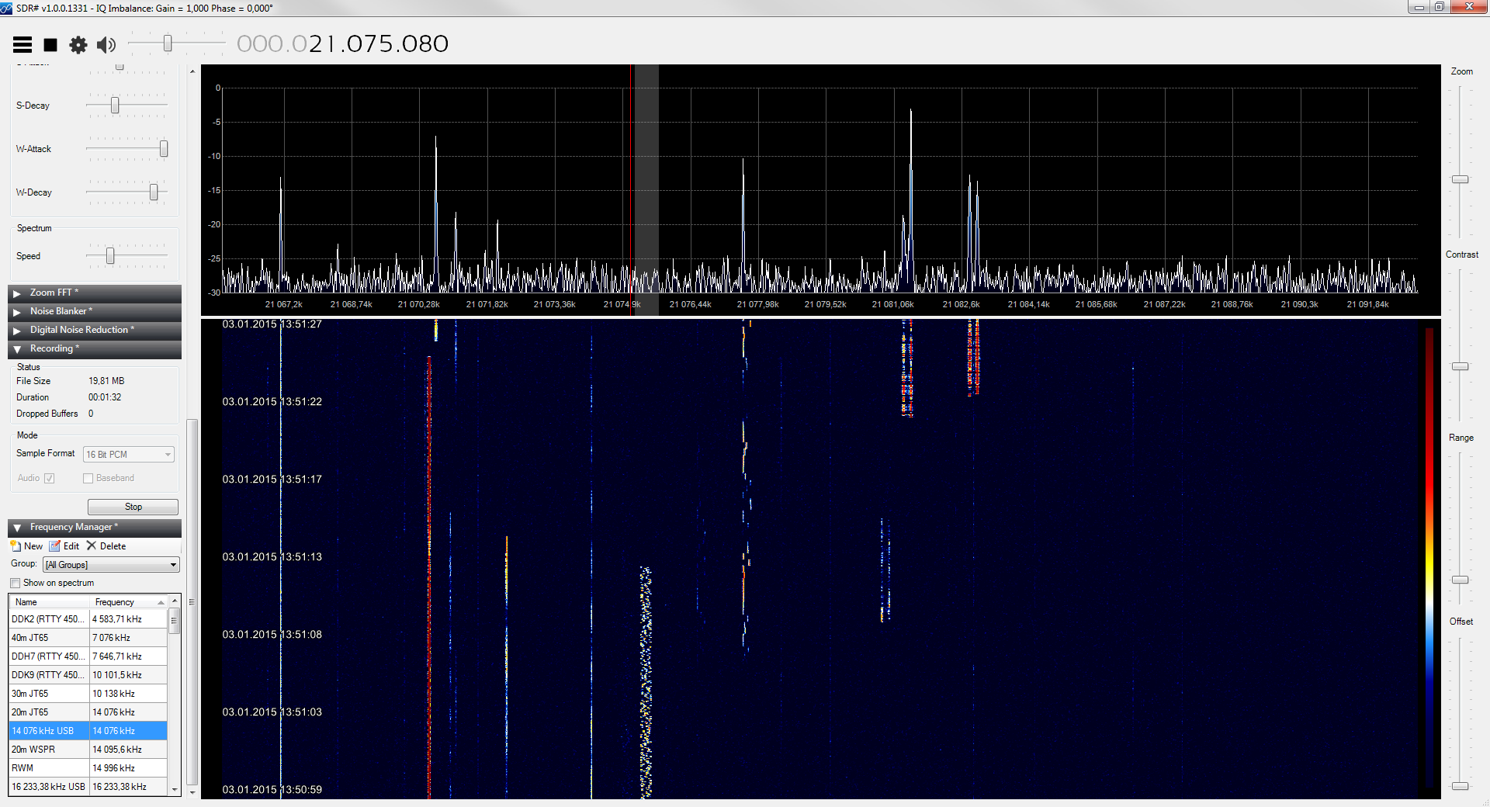Screen dimensions: 1490x807
Task: Toggle the Audio recording checkbox
Action: coord(50,478)
